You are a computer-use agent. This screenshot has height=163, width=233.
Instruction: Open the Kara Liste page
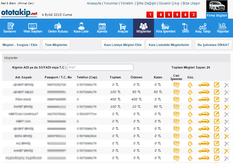point(81,28)
